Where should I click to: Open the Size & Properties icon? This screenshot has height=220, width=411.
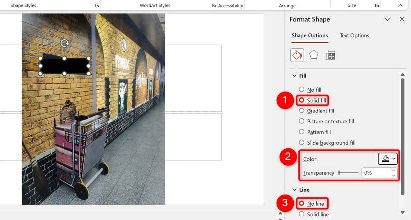pos(330,56)
